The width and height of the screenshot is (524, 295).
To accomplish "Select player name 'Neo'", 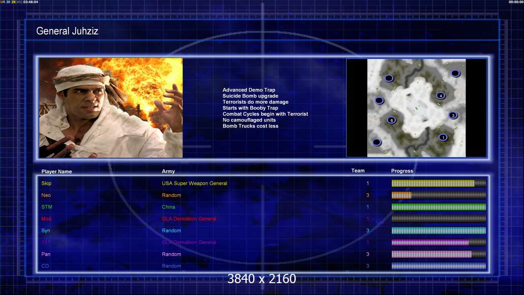I will [46, 195].
